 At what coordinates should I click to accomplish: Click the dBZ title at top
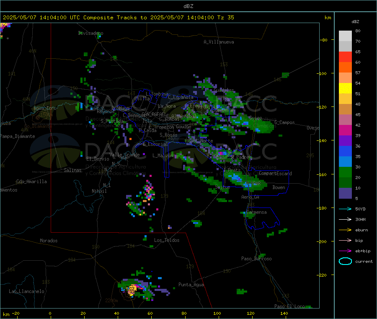(x=188, y=6)
